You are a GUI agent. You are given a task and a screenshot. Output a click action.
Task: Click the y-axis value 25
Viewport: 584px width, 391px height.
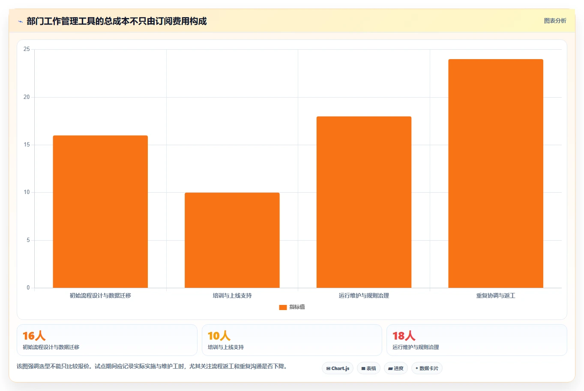pos(27,49)
